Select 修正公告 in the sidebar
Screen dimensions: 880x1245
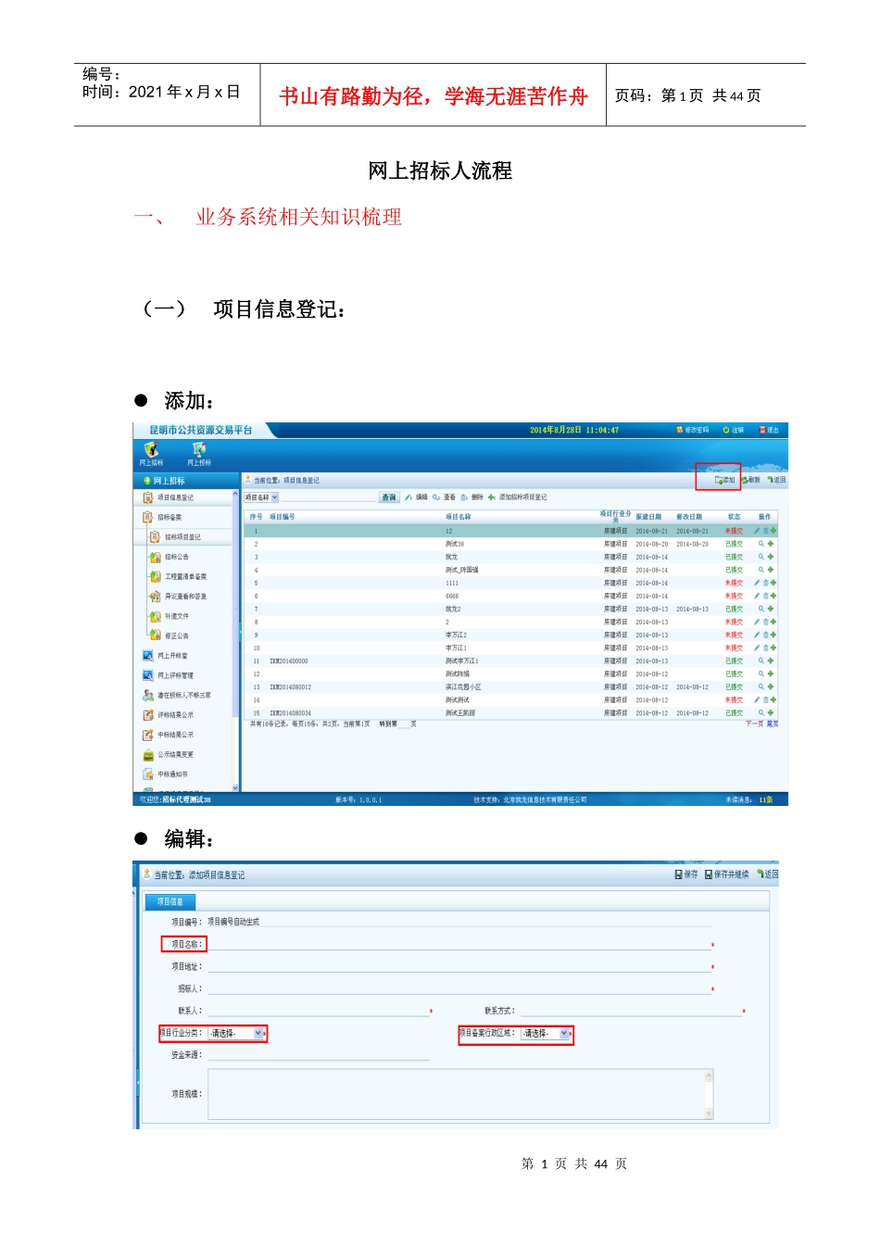point(170,635)
